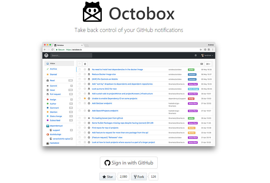The image size is (270, 183).
Task: Click the Octobox cat envelope logo
Action: (92, 12)
